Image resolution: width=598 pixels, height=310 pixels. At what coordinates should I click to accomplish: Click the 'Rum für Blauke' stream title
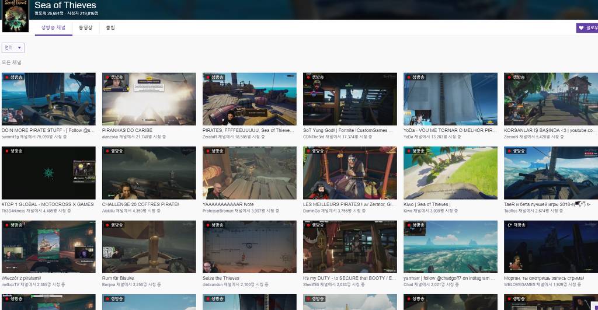[118, 278]
